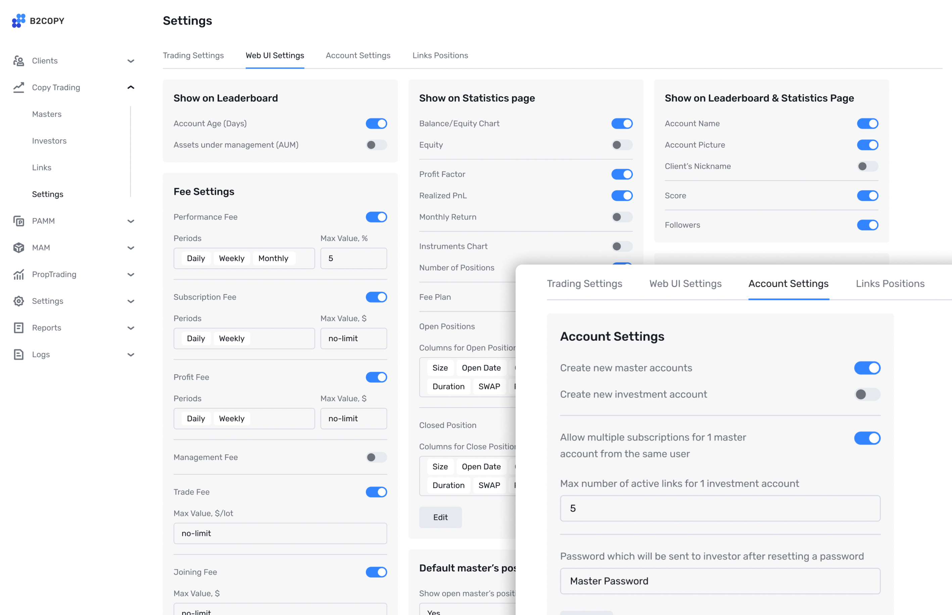Open the Clients section icon in sidebar
This screenshot has width=952, height=615.
[x=18, y=60]
